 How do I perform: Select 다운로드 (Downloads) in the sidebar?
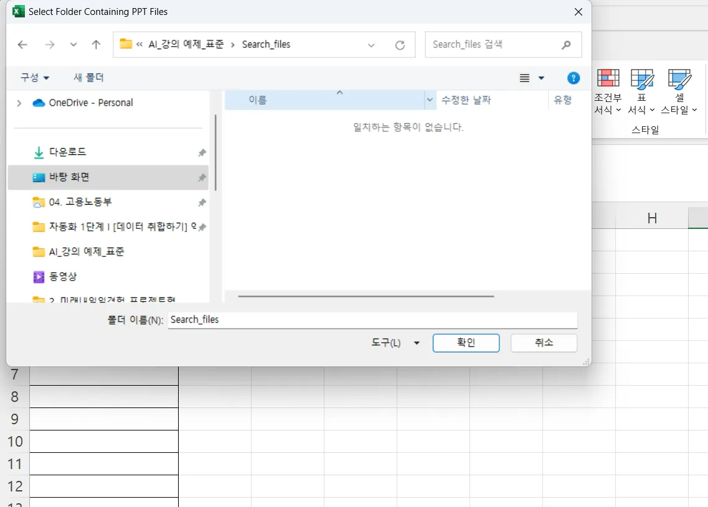pyautogui.click(x=67, y=152)
